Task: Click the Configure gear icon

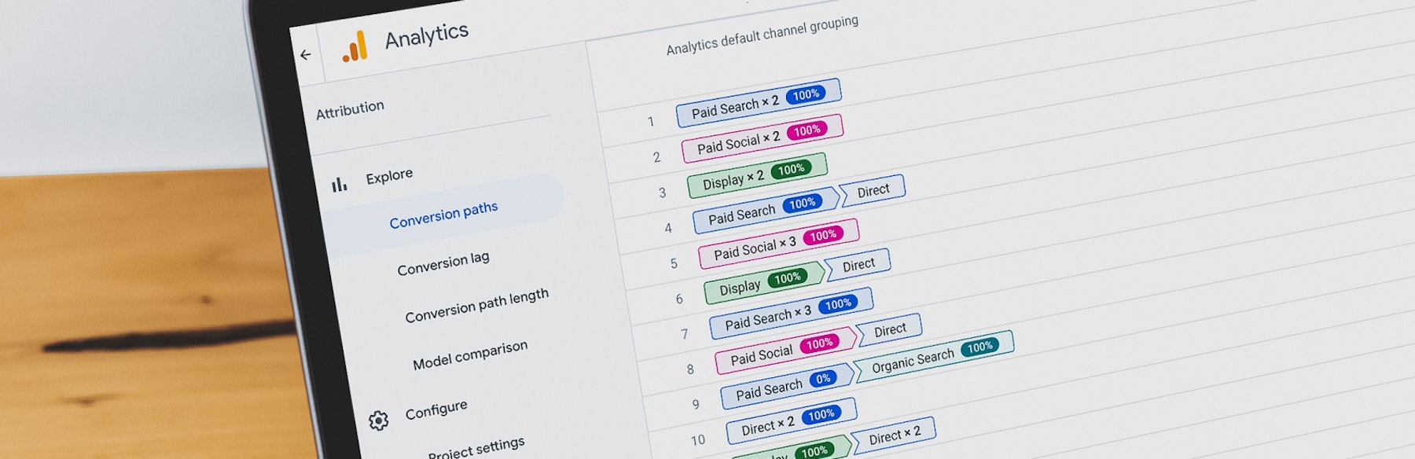Action: 378,420
